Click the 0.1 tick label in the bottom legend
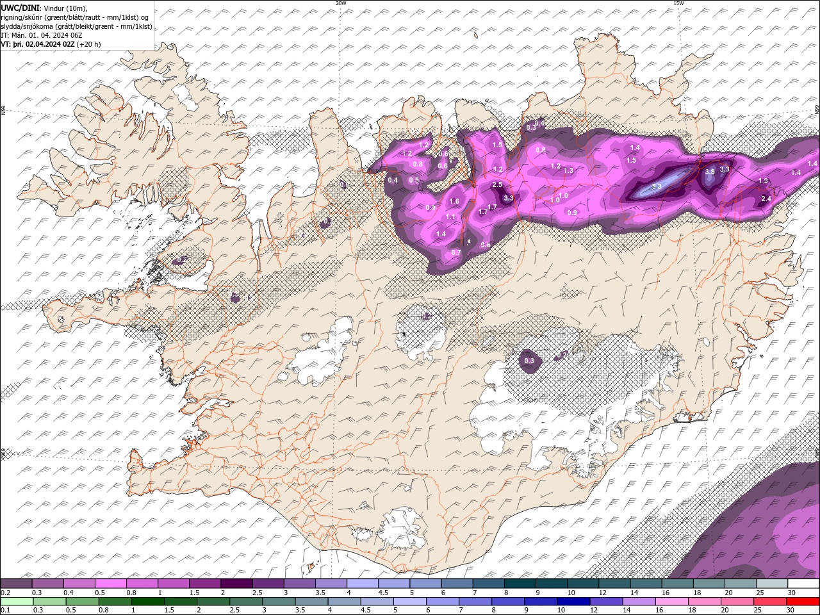 5,611
